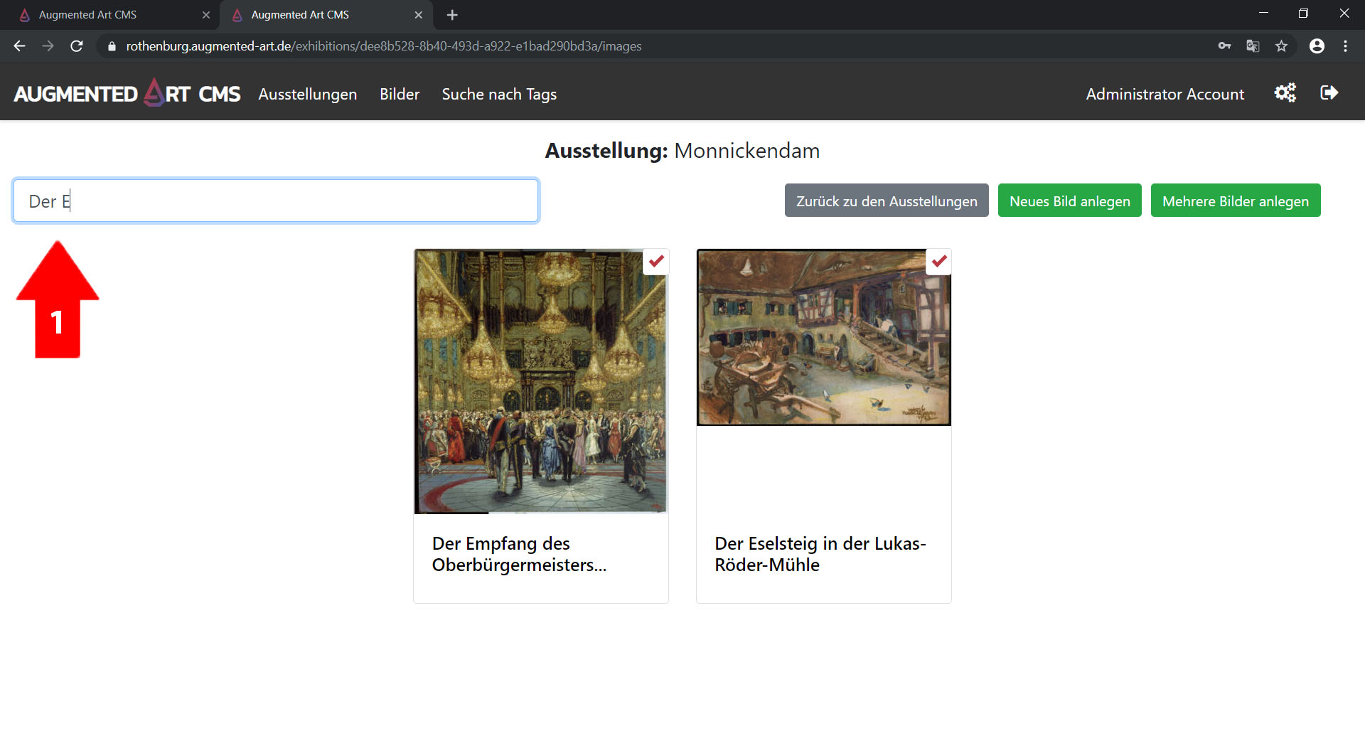Open Suche nach Tags
This screenshot has width=1365, height=741.
tap(499, 94)
